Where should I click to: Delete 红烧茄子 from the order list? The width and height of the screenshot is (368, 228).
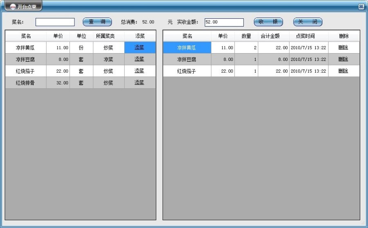(343, 71)
